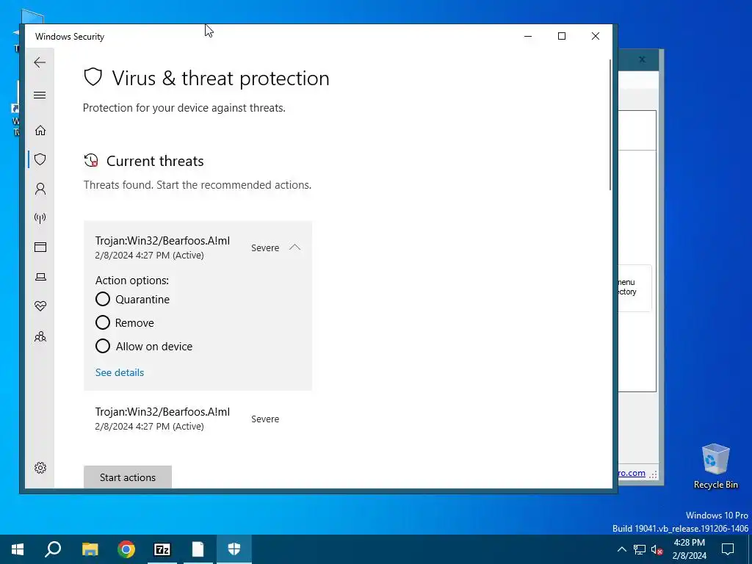Screen dimensions: 752x564
Task: Select the Quarantine action option
Action: point(103,300)
